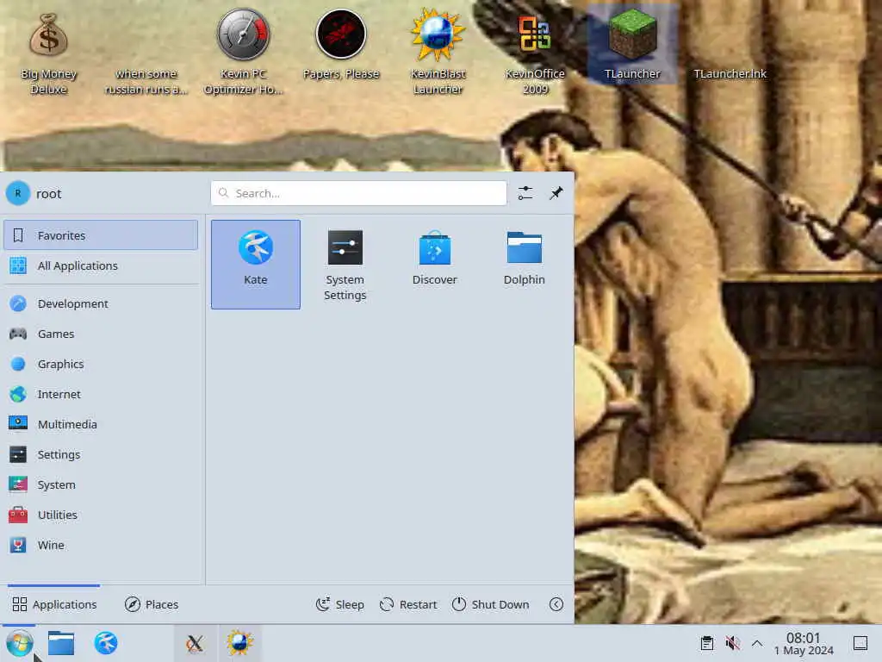Launch System Settings from favorites

pyautogui.click(x=345, y=264)
